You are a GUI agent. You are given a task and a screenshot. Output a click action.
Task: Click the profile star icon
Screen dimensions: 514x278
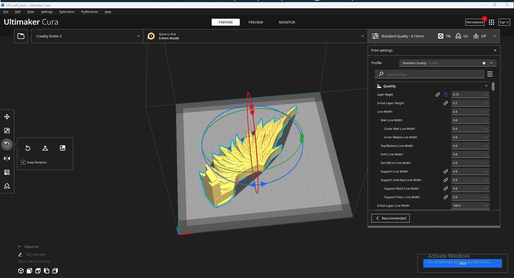[x=484, y=63]
